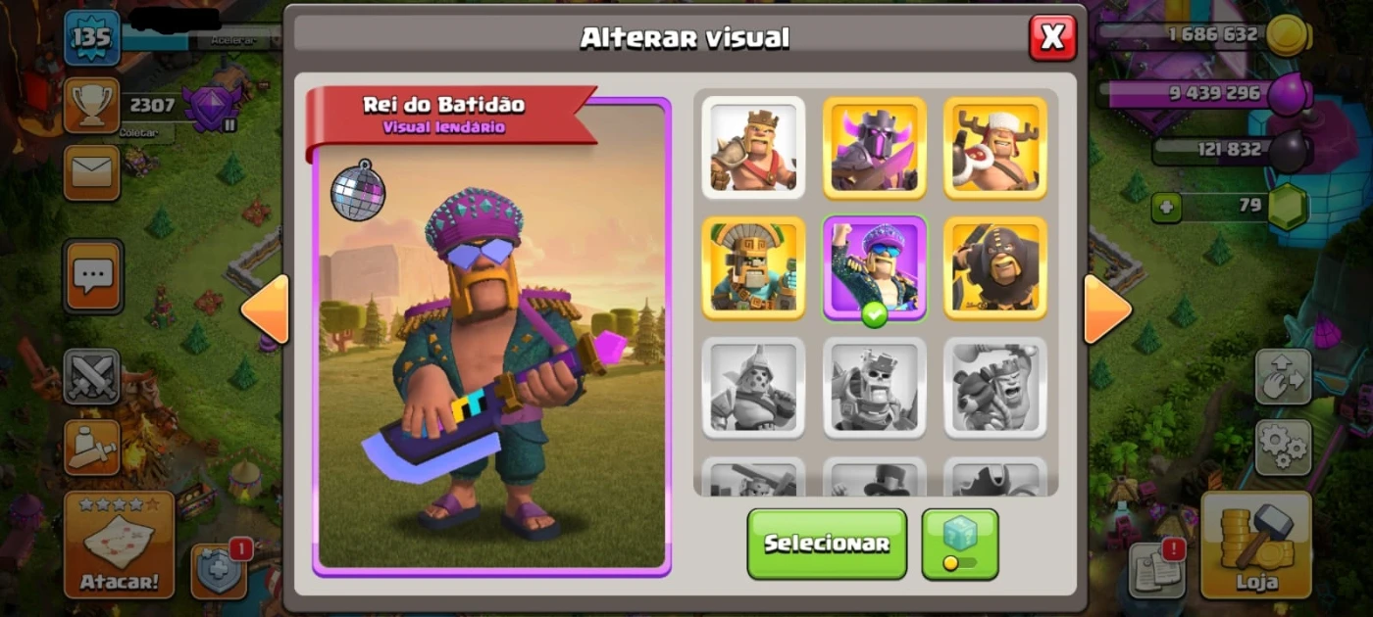Click the experience level 135 badge
This screenshot has width=1373, height=617.
click(x=92, y=38)
